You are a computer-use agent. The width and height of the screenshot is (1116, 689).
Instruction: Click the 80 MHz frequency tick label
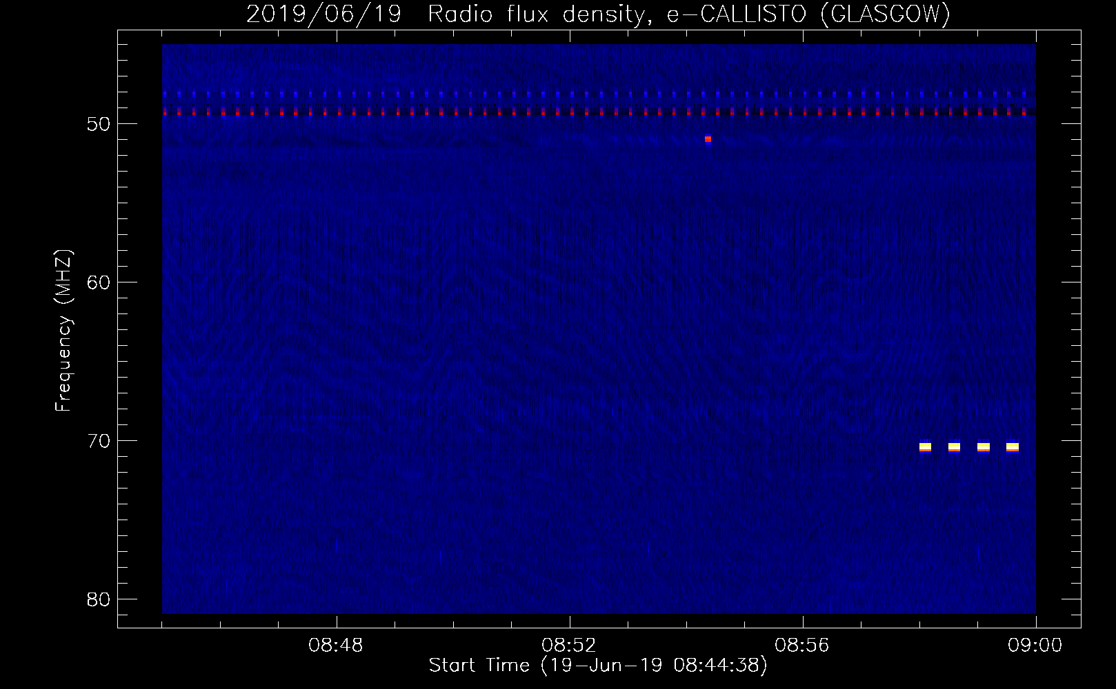click(99, 599)
